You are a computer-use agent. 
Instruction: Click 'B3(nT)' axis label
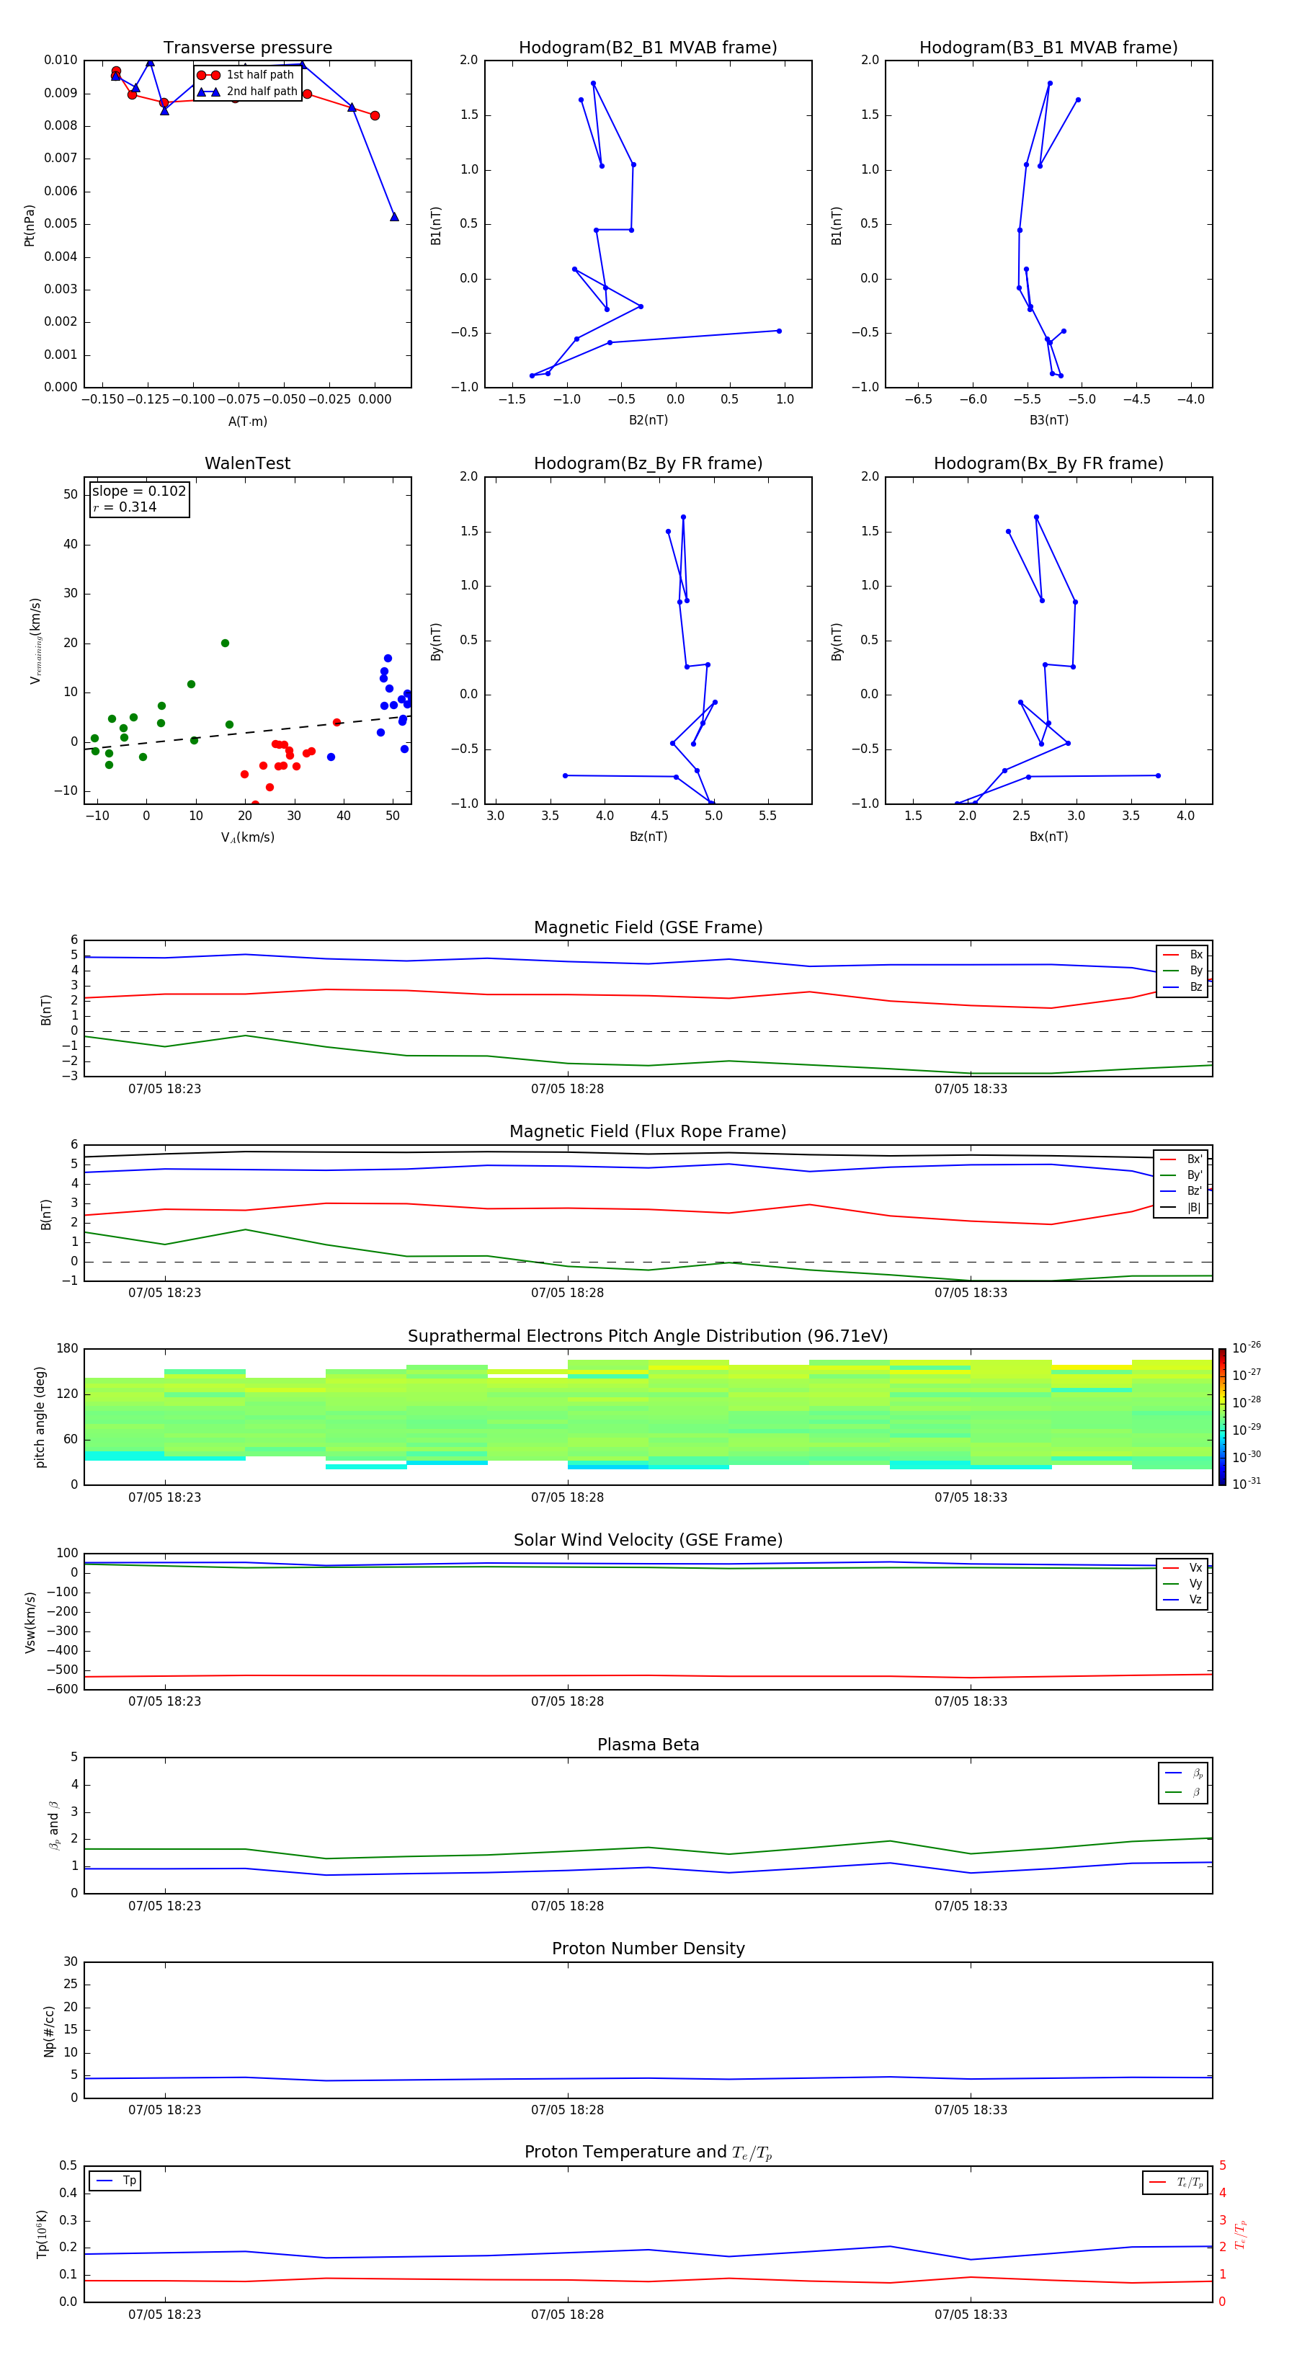tap(1048, 420)
